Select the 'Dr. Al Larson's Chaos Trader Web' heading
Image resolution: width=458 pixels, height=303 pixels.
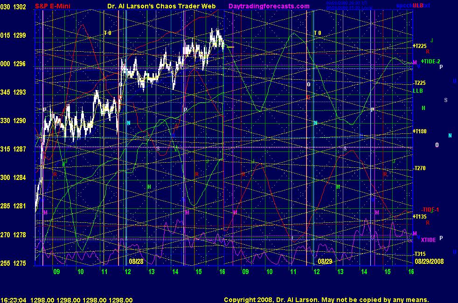click(x=161, y=6)
